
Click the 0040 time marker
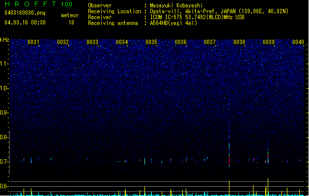click(298, 42)
